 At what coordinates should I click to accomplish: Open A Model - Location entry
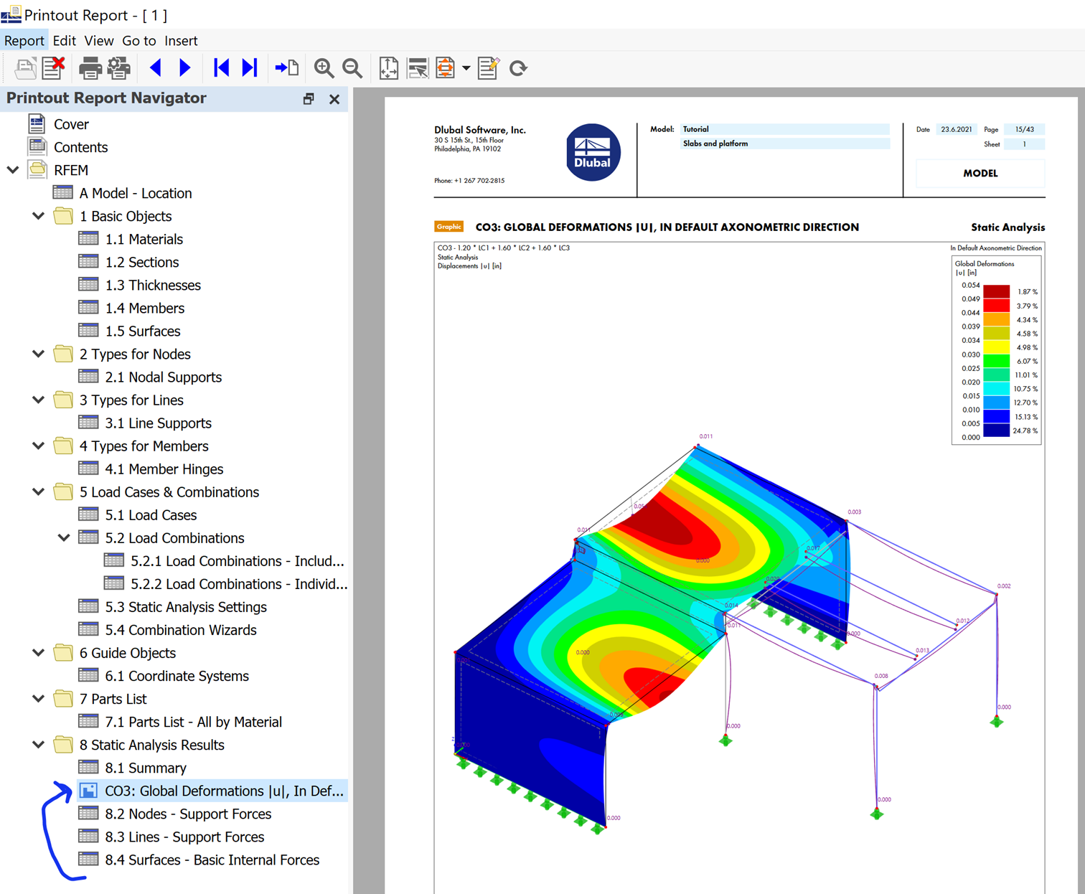[136, 193]
